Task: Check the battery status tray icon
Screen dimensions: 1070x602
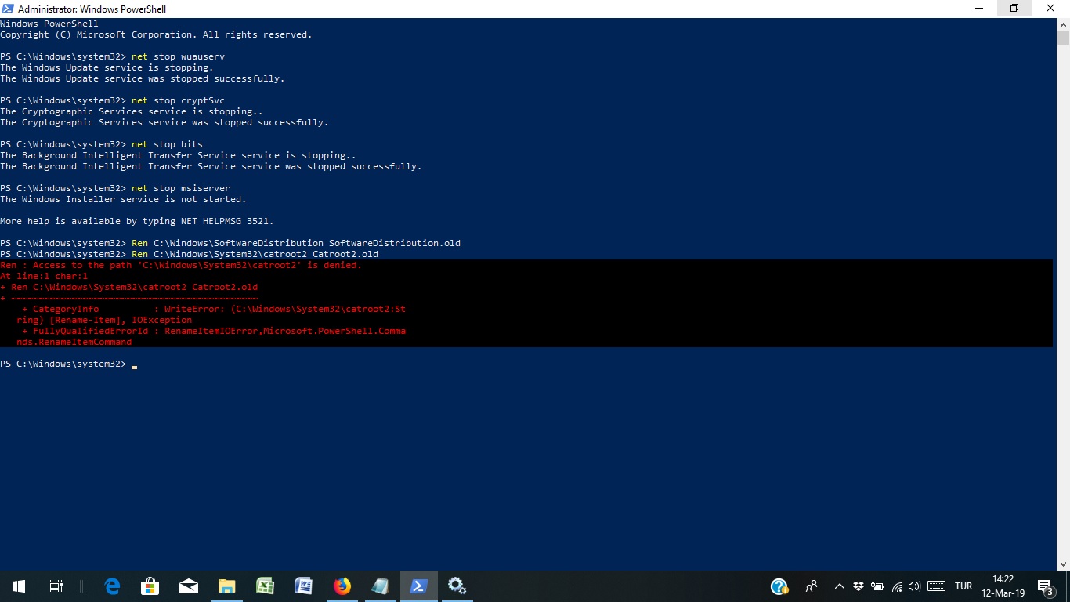Action: pos(877,586)
